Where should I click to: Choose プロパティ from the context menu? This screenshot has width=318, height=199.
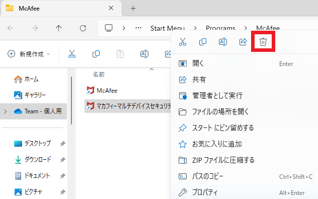(x=244, y=192)
